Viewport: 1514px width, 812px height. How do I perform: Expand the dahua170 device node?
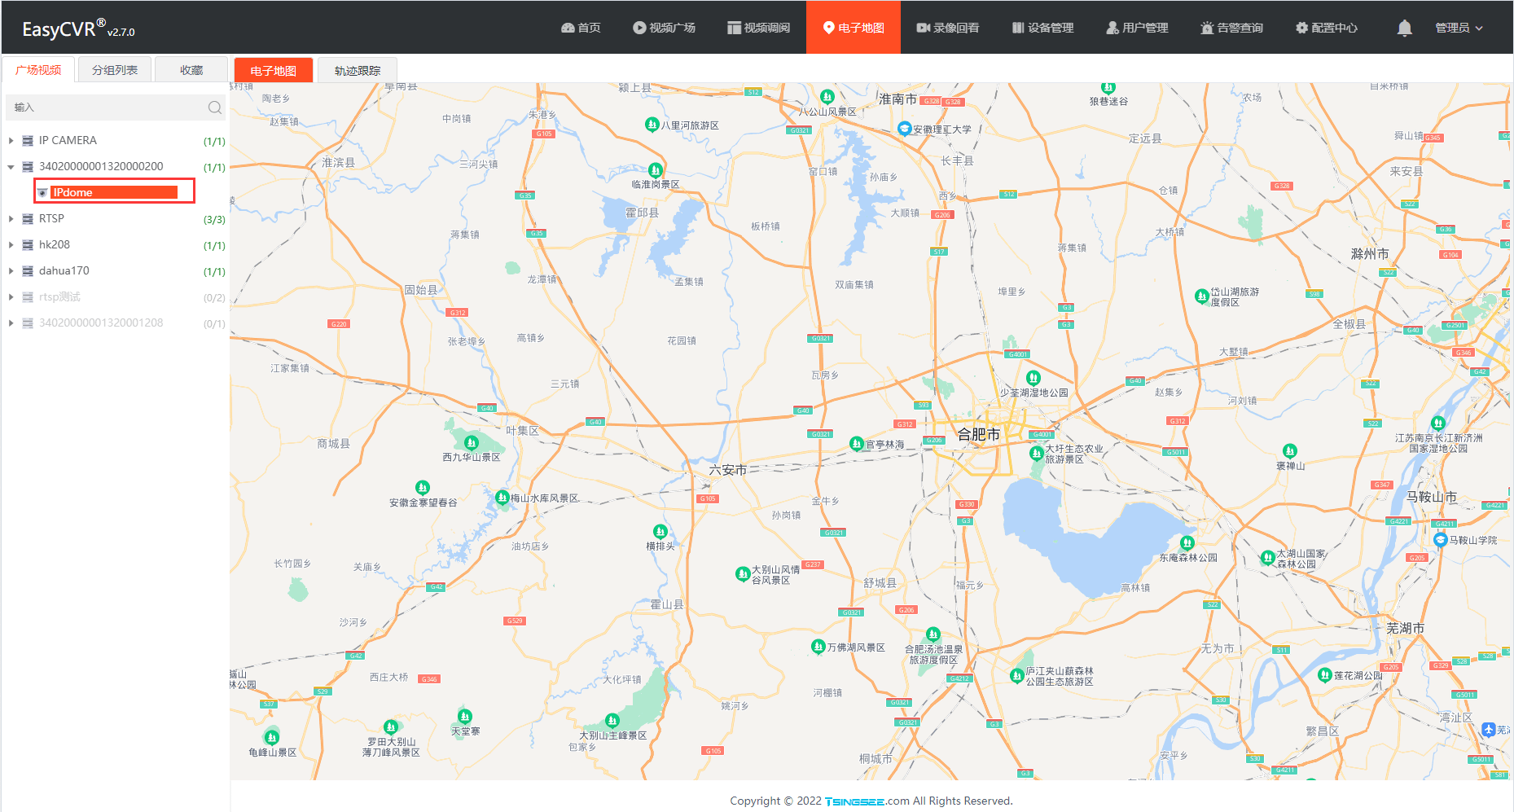11,271
